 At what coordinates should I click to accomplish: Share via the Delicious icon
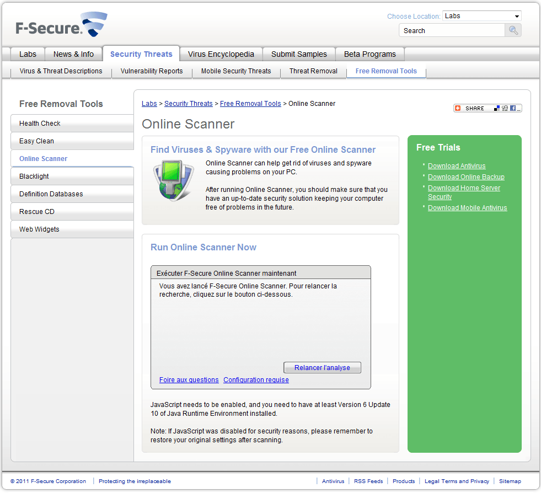coord(496,108)
